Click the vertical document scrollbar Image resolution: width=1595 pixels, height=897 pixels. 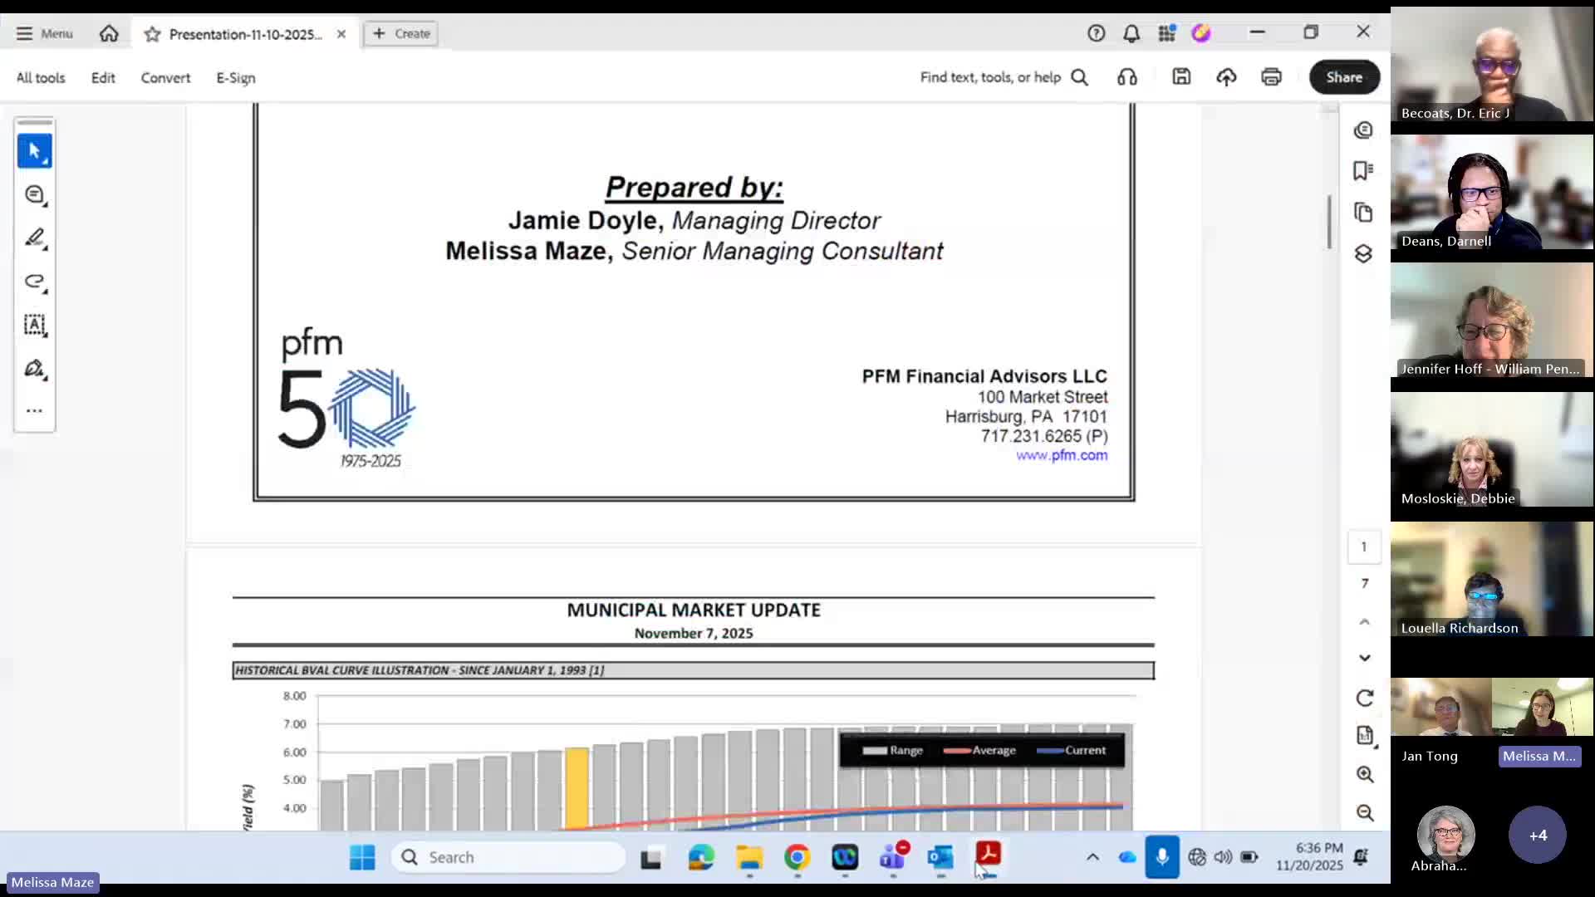(x=1329, y=222)
